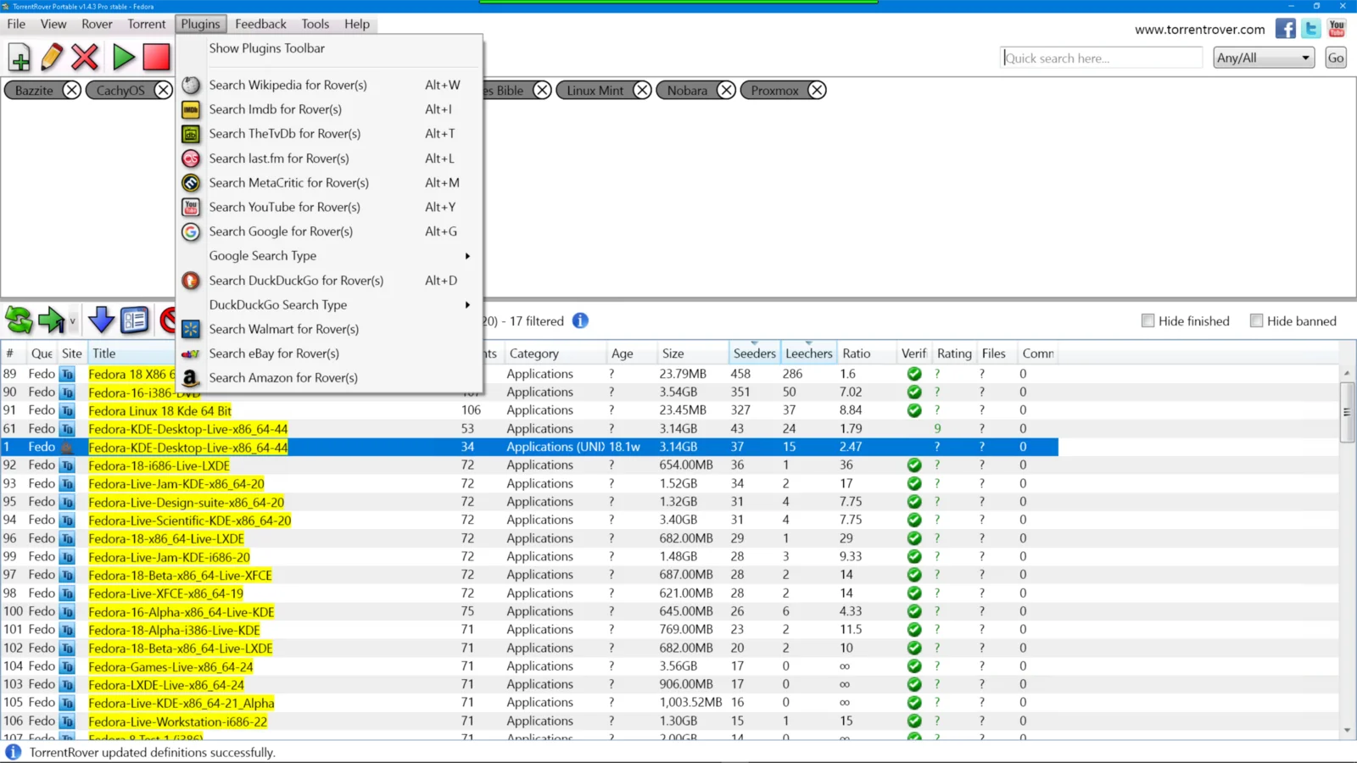This screenshot has width=1357, height=763.
Task: Sort by the Category column header
Action: (x=555, y=354)
